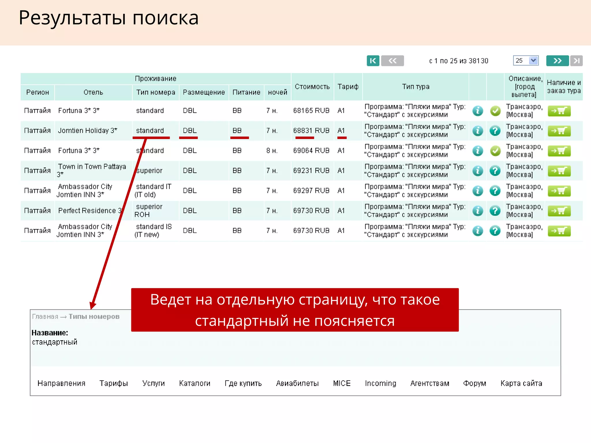The width and height of the screenshot is (591, 443).
Task: Order tour via cart for standard IT (IT old)
Action: coord(559,191)
